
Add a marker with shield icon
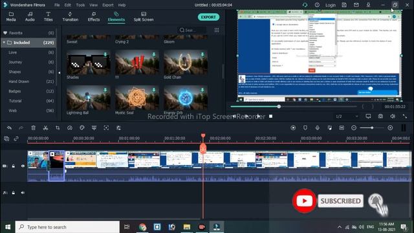305,128
